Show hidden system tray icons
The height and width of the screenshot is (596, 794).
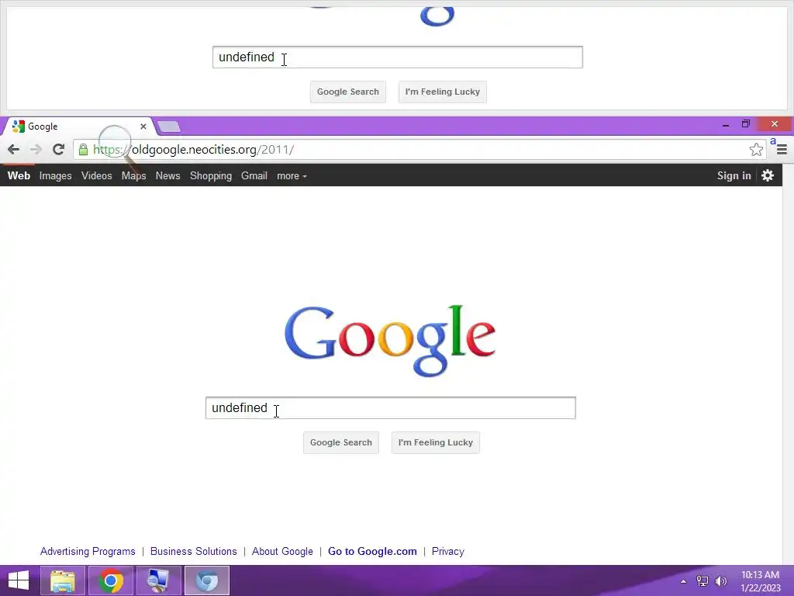[x=683, y=581]
